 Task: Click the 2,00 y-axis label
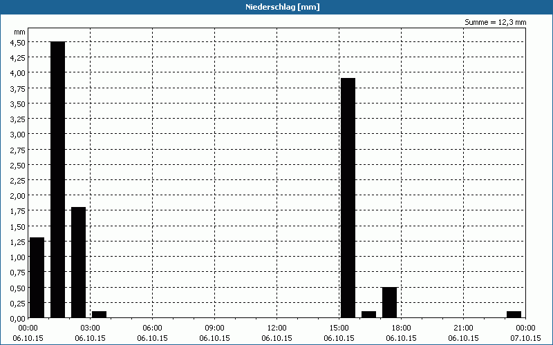pos(18,196)
